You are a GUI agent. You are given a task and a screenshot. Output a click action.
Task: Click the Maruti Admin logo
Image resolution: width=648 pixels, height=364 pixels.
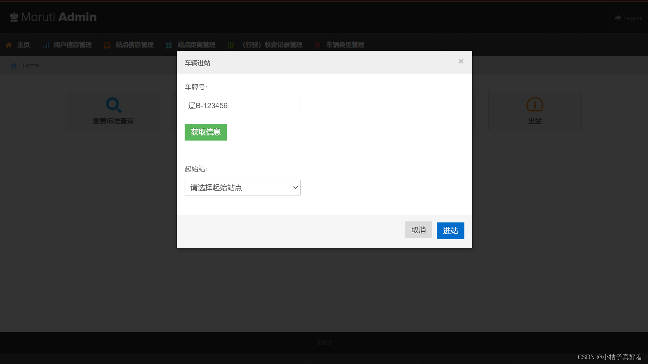point(53,17)
